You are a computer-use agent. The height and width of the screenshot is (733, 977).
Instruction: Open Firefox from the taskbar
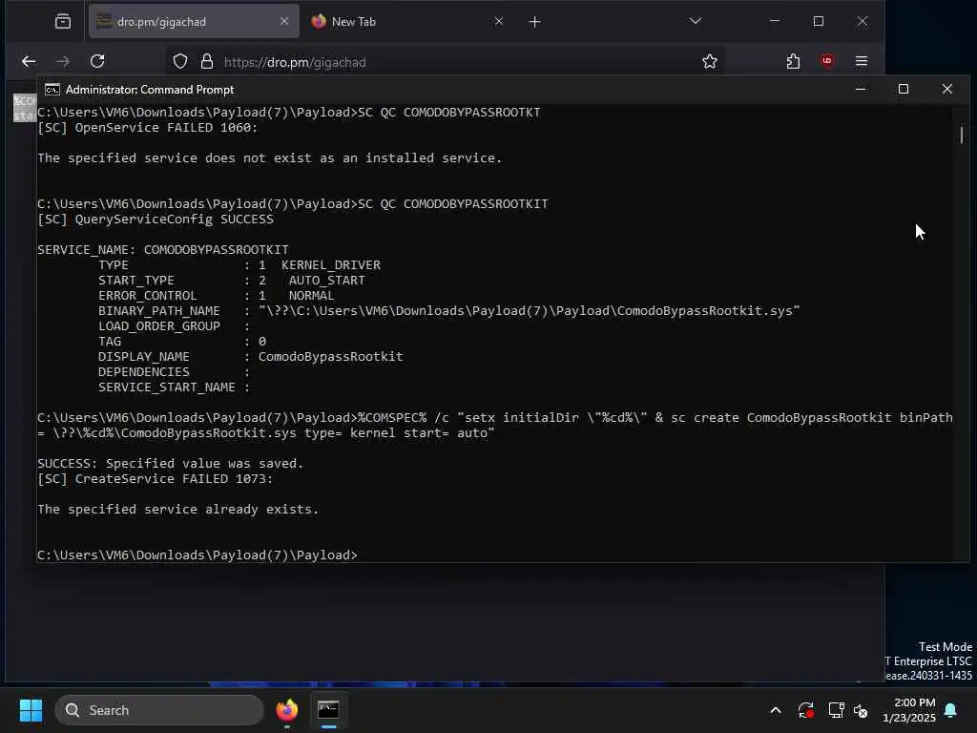[287, 710]
